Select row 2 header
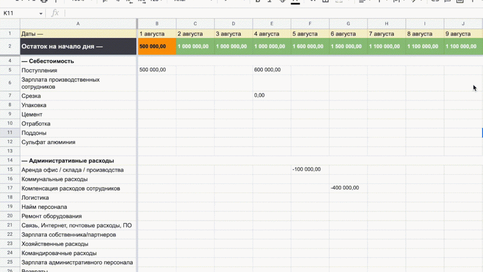This screenshot has height=272, width=483. pos(10,46)
